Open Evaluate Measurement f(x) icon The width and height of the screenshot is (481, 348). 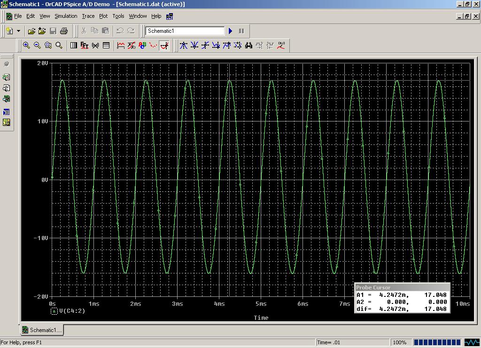point(132,45)
